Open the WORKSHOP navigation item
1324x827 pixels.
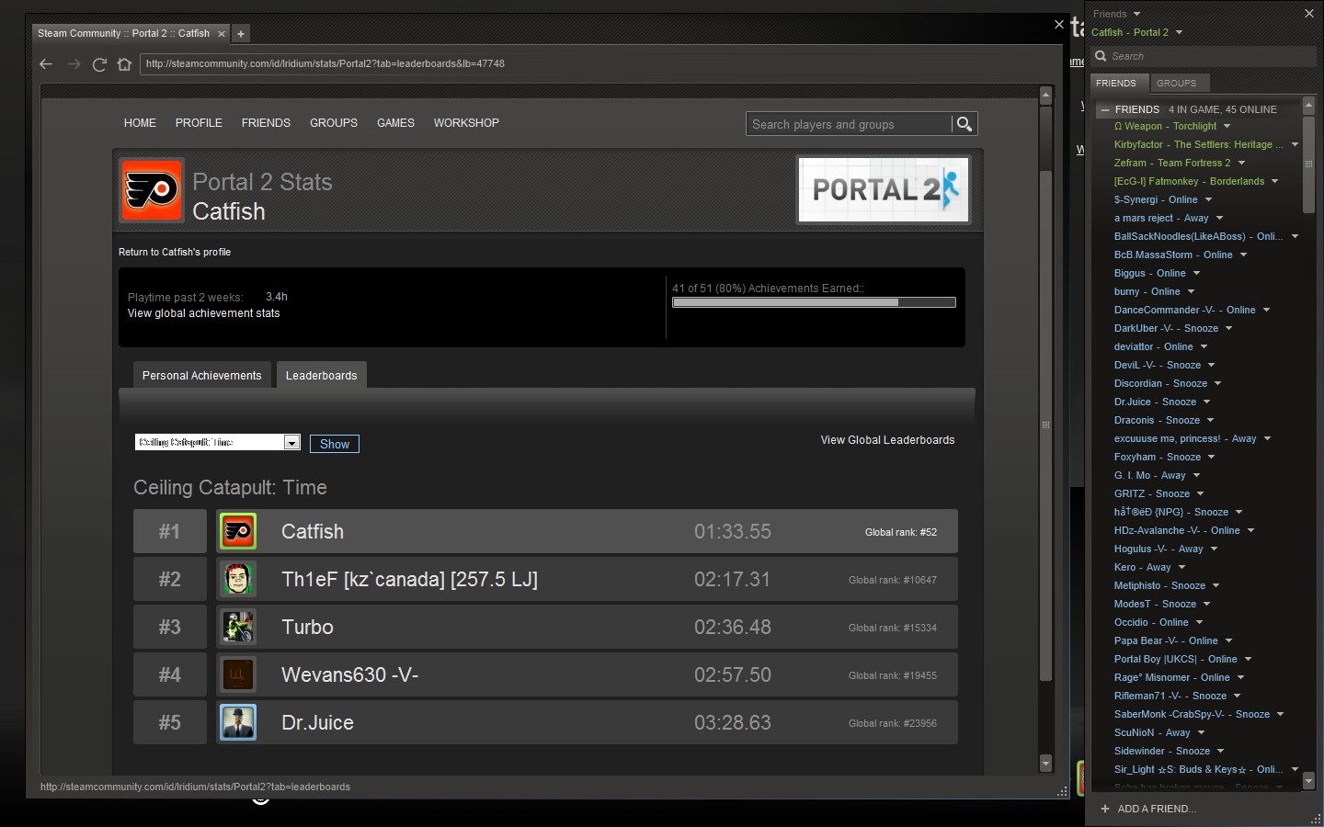[x=466, y=123]
